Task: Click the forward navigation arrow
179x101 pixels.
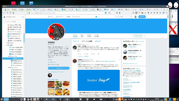Action: pos(7,13)
